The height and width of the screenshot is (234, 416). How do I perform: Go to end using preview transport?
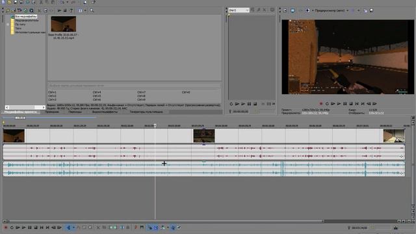[x=363, y=104]
